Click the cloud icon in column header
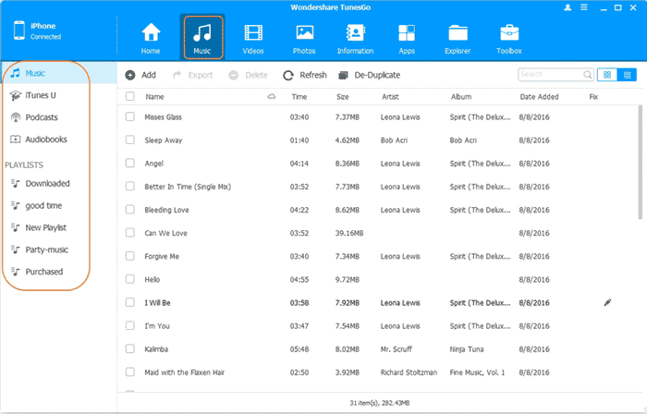The height and width of the screenshot is (414, 647). coord(272,96)
